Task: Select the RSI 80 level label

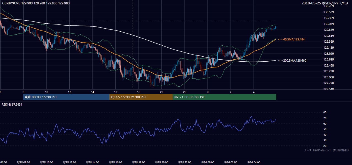Action: 325,112
